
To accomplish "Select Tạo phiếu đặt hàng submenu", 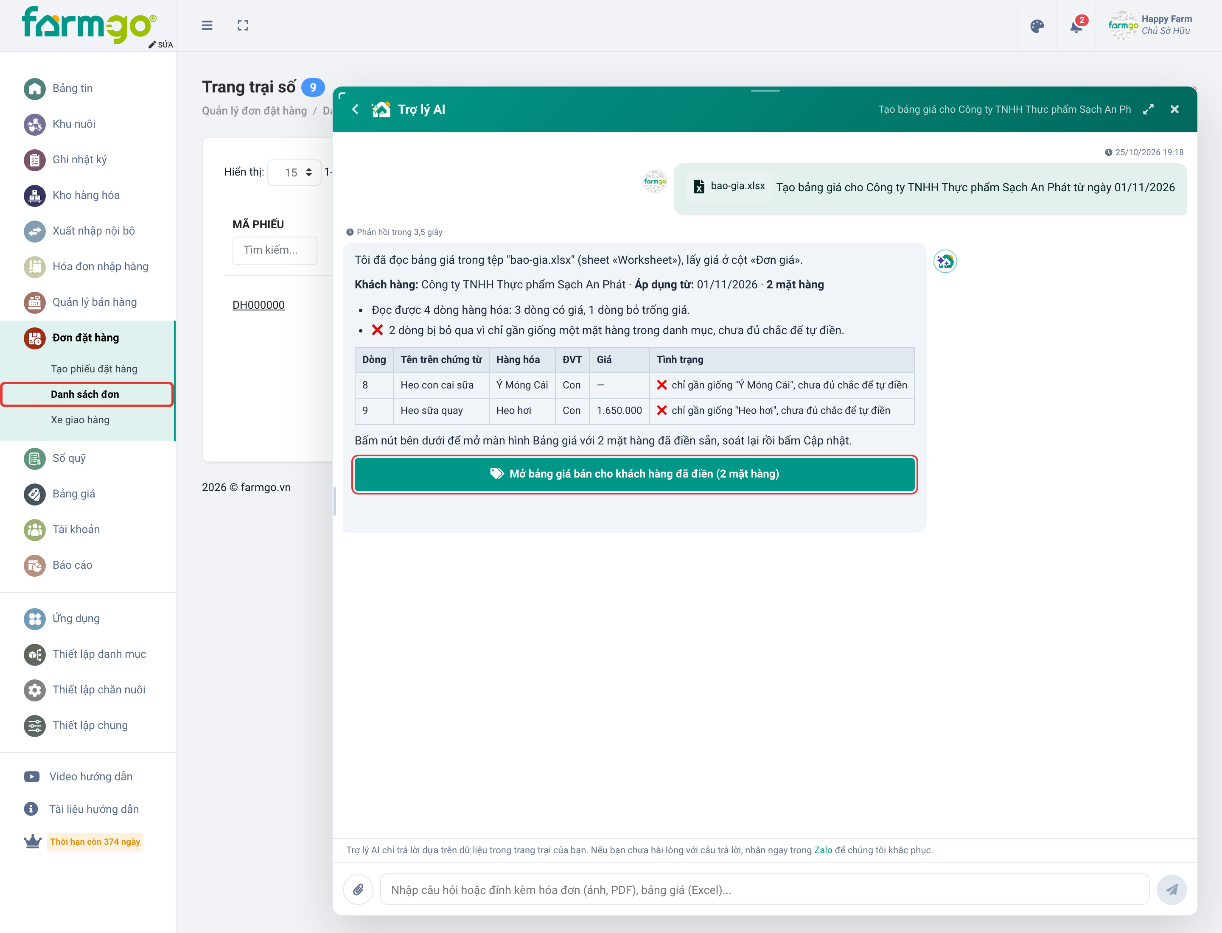I will click(x=94, y=369).
